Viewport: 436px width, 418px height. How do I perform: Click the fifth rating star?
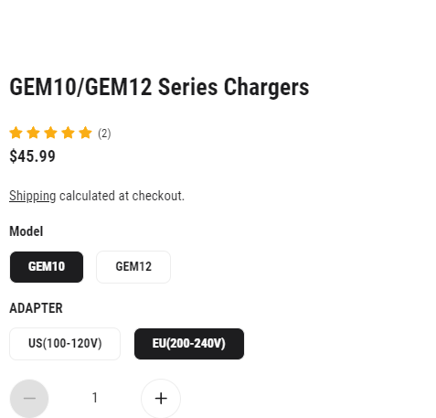pyautogui.click(x=85, y=134)
